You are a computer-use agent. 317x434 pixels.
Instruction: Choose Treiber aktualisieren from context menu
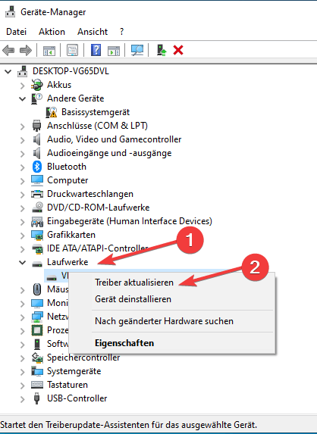point(134,283)
